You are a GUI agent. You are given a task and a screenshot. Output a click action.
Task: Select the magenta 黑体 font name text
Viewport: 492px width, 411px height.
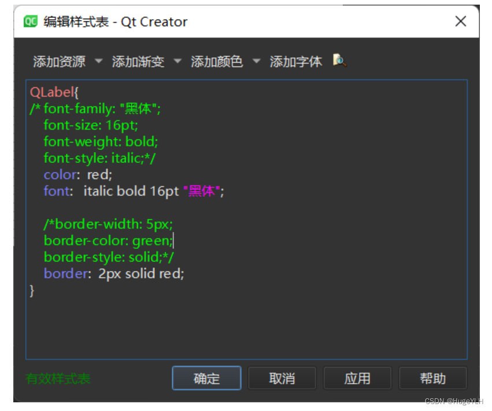coord(201,191)
